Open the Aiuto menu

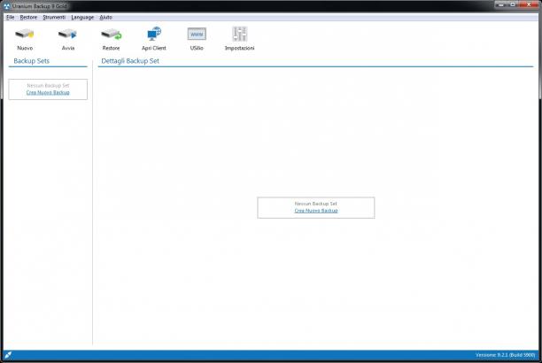105,18
